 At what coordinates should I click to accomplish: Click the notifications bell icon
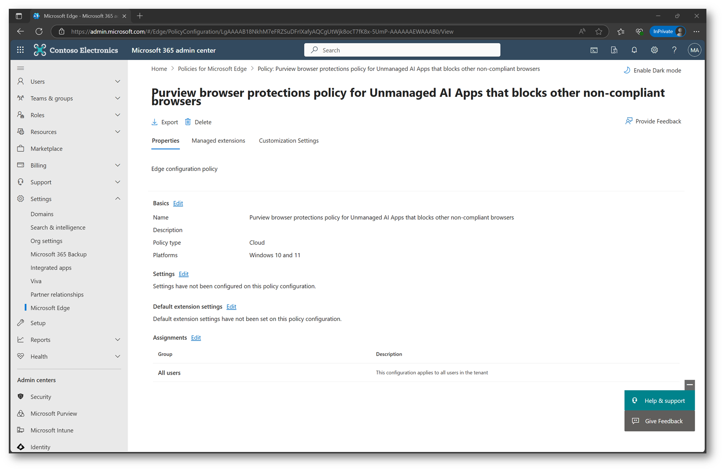click(634, 50)
